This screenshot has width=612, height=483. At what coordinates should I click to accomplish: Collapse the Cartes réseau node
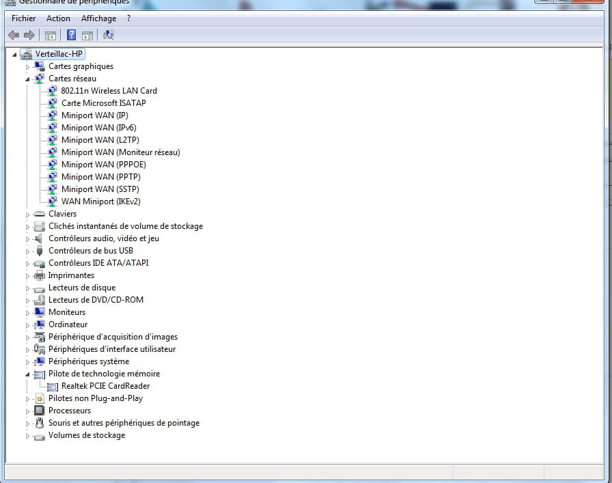coord(27,79)
